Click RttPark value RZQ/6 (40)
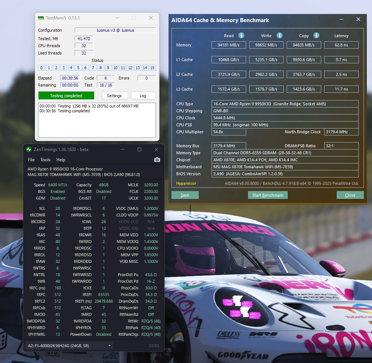Image resolution: width=372 pixels, height=363 pixels. coord(151,328)
